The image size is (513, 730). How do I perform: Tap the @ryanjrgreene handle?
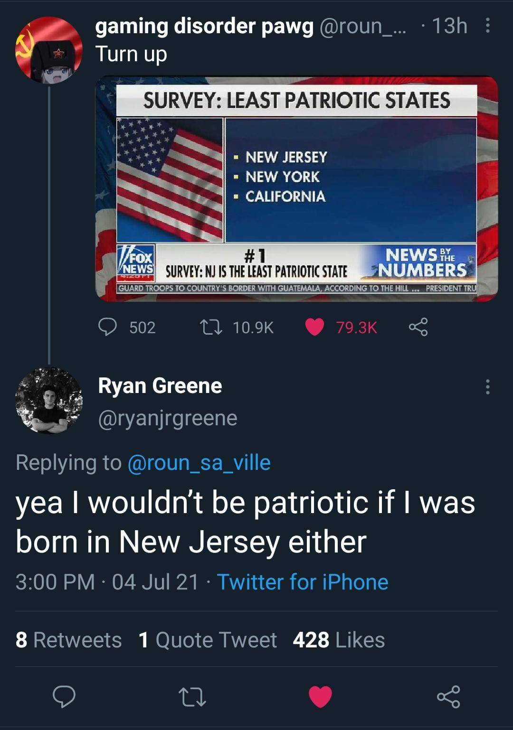tap(168, 418)
